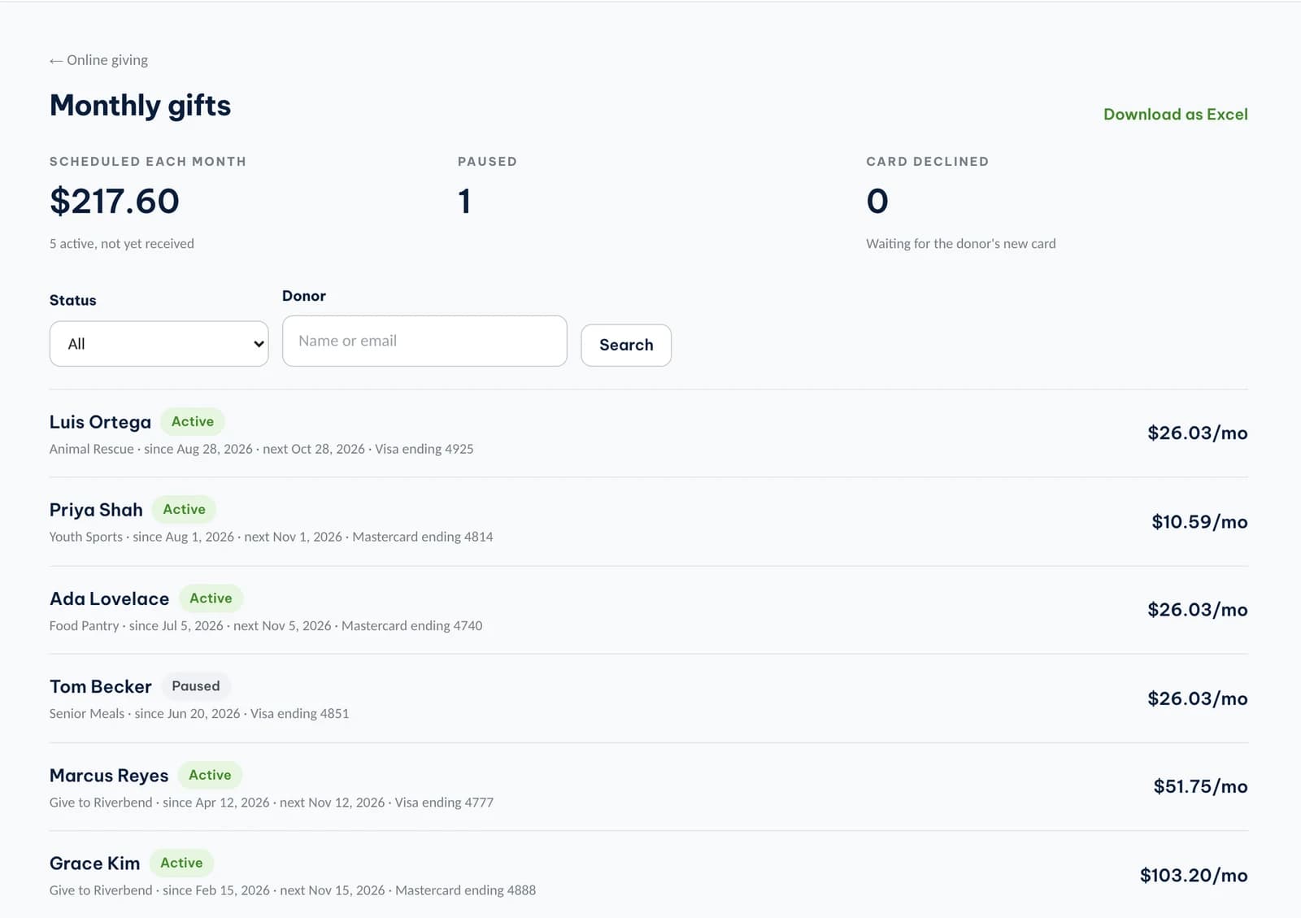Click the Card Declined count 0

click(x=877, y=201)
